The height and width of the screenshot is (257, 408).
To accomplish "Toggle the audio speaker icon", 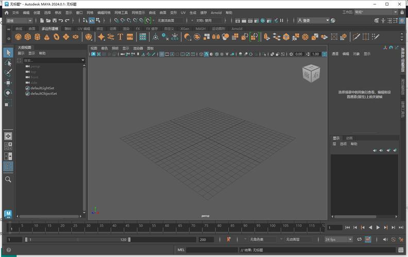I will click(x=385, y=240).
